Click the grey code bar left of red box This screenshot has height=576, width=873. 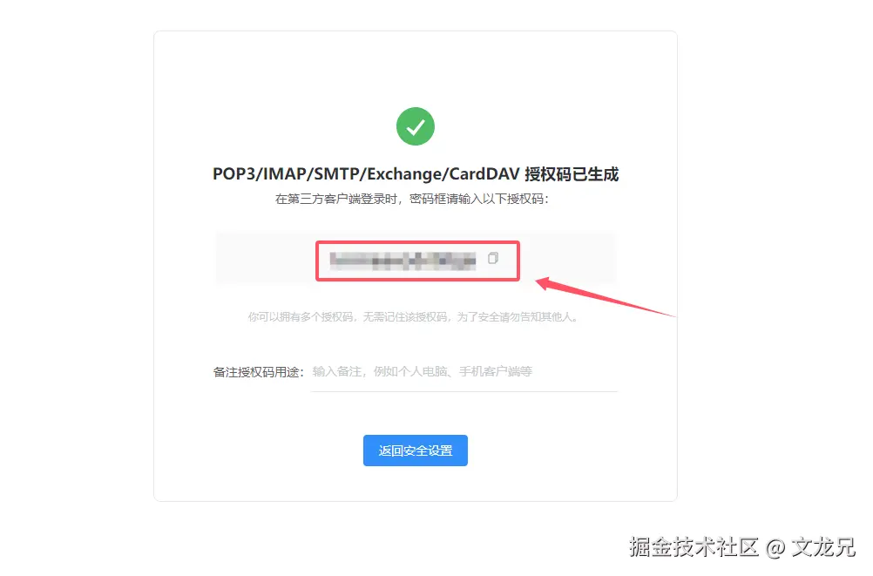(266, 259)
